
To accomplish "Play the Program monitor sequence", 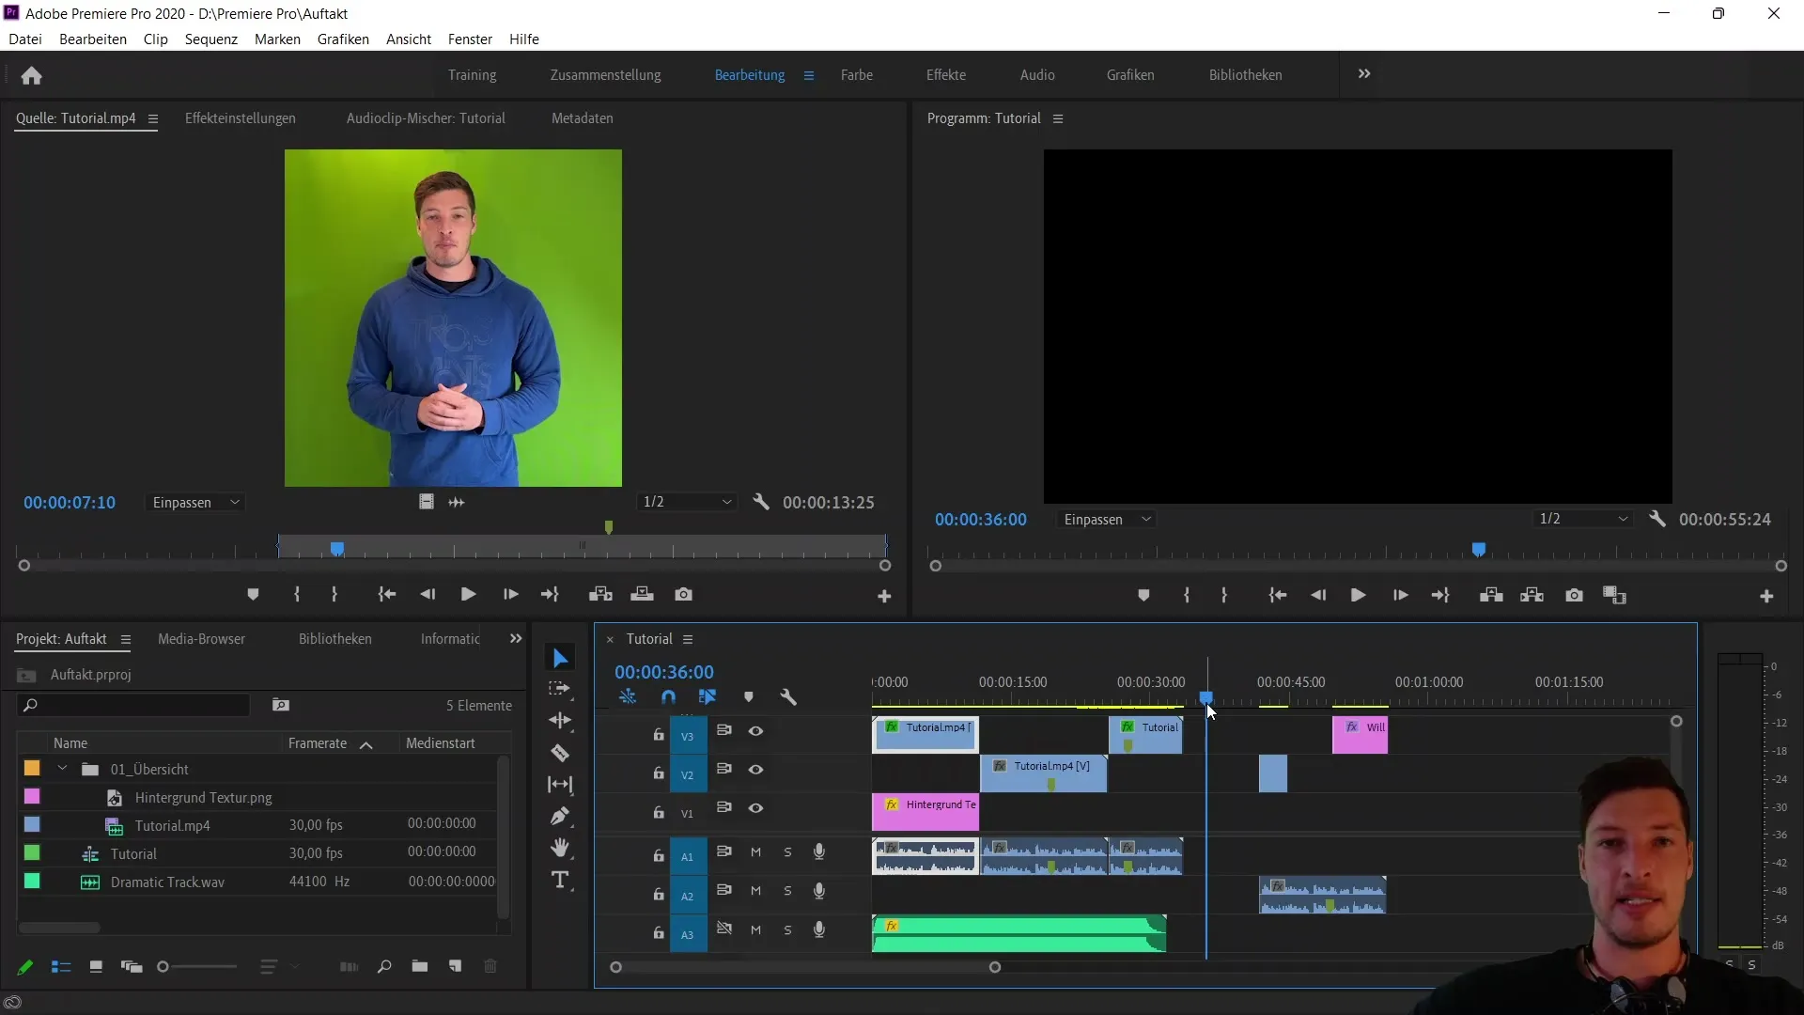I will [x=1358, y=595].
